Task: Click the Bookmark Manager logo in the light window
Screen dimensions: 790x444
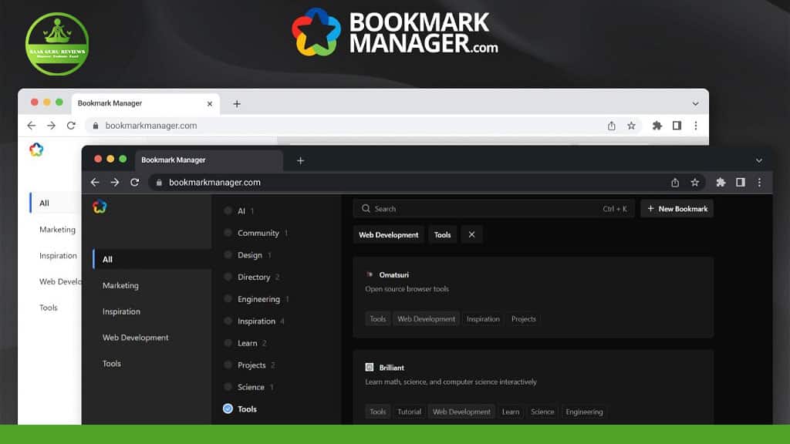Action: point(36,150)
